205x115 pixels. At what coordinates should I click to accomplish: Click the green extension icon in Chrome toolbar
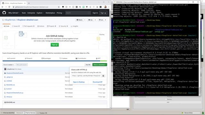(x=83, y=7)
